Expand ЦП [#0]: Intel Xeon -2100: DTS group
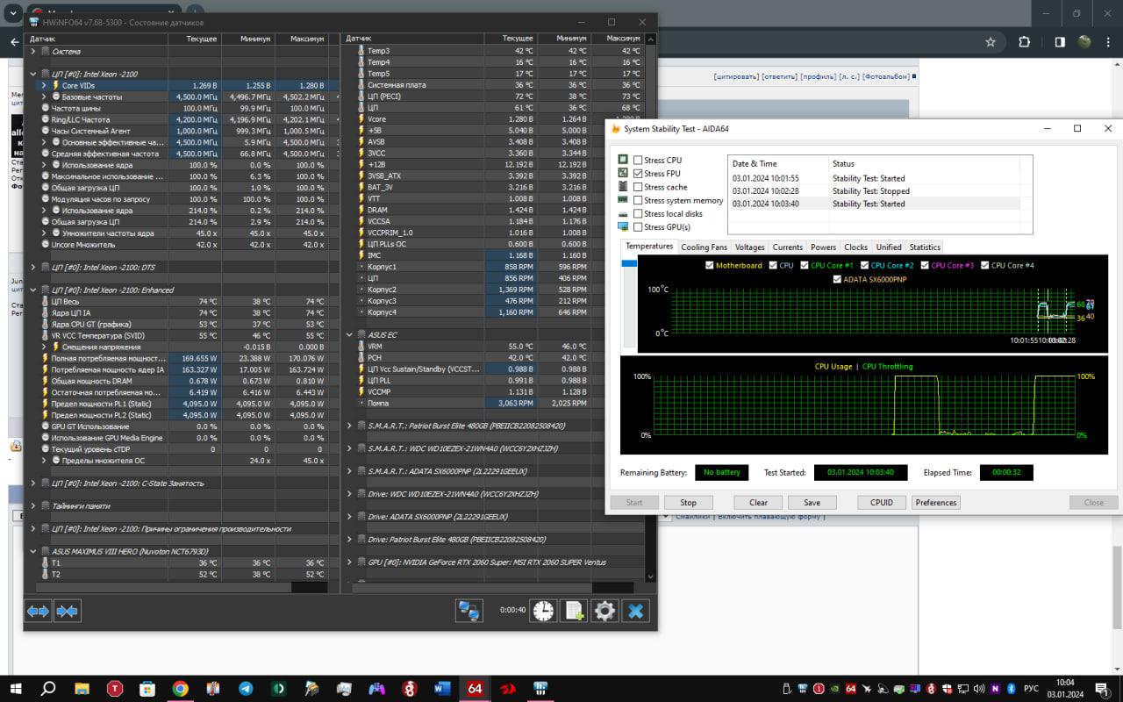The width and height of the screenshot is (1123, 702). pos(34,268)
